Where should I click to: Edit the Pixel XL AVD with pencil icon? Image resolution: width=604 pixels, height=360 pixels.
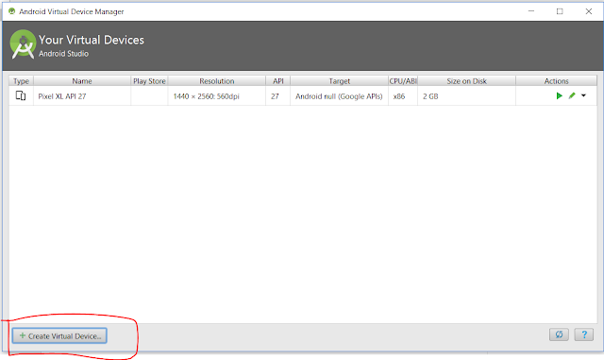tap(572, 95)
